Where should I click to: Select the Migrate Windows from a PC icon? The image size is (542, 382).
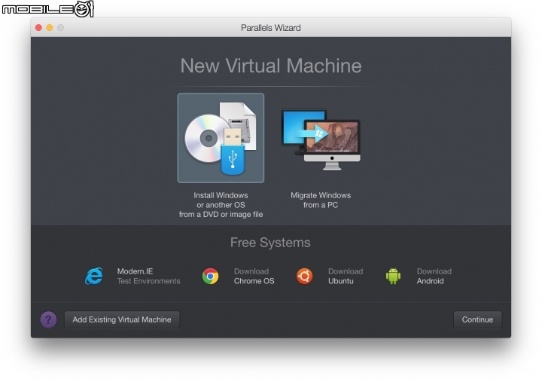(x=321, y=140)
